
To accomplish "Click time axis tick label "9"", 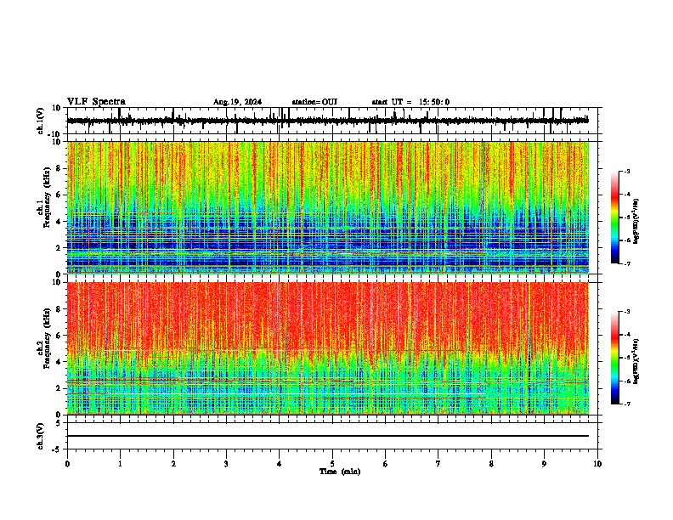I will point(544,464).
